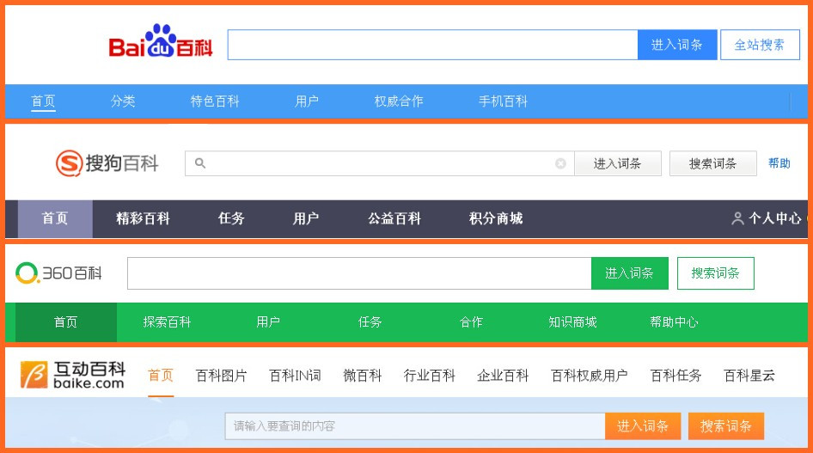The width and height of the screenshot is (813, 453).
Task: Click the magnifier icon in Sogou search box
Action: (x=200, y=163)
